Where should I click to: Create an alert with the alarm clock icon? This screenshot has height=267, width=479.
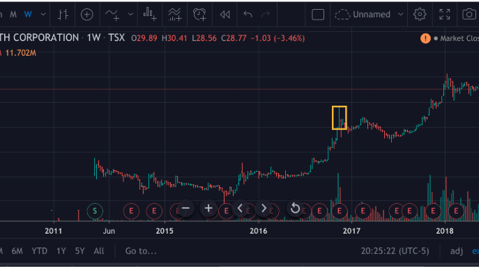pos(199,15)
